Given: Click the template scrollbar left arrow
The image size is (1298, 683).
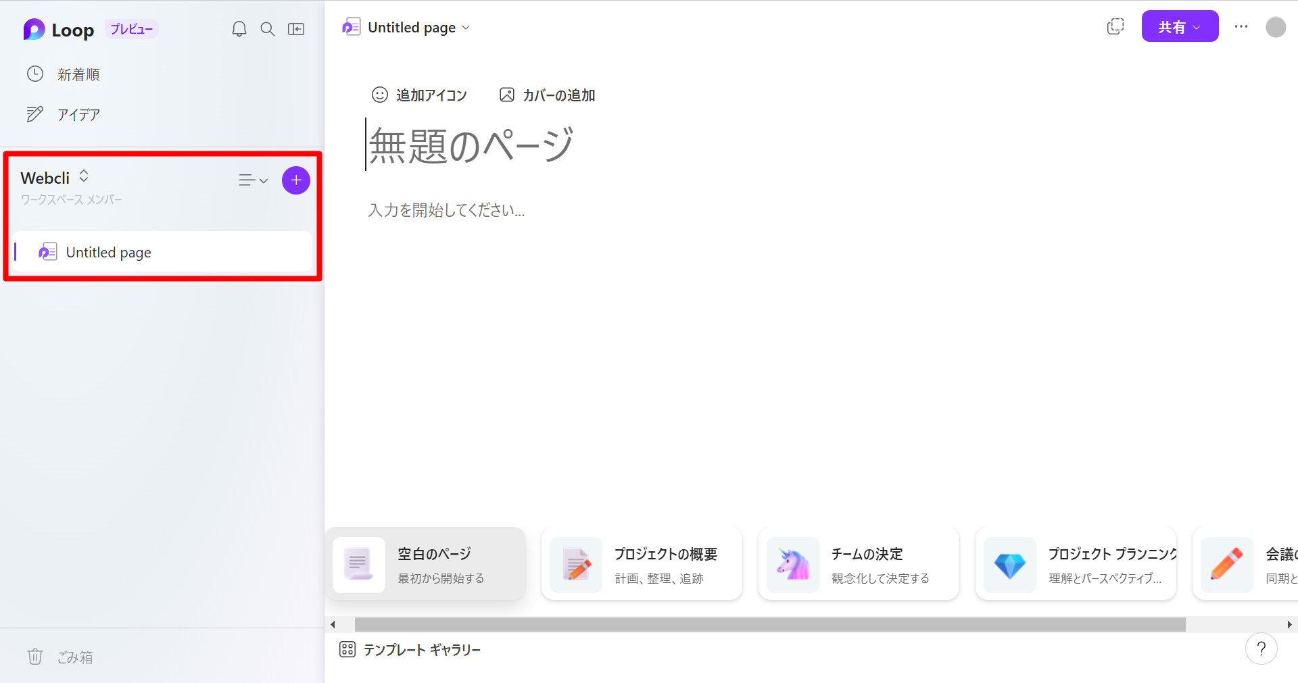Looking at the screenshot, I should click(x=333, y=625).
